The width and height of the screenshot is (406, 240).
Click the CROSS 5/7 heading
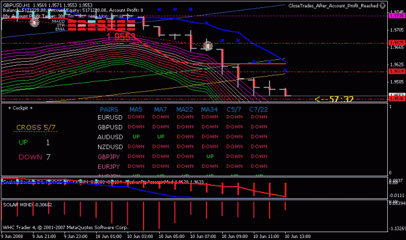(x=36, y=127)
